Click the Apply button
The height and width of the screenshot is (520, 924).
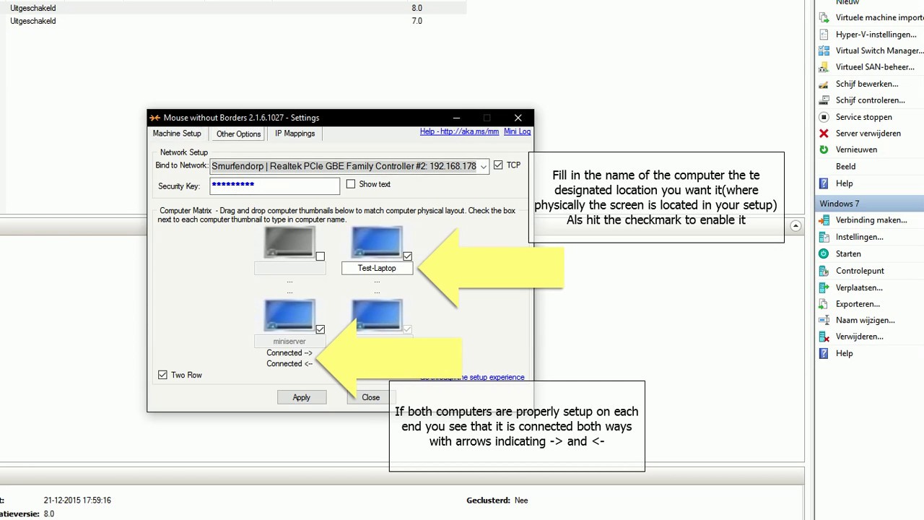coord(301,397)
